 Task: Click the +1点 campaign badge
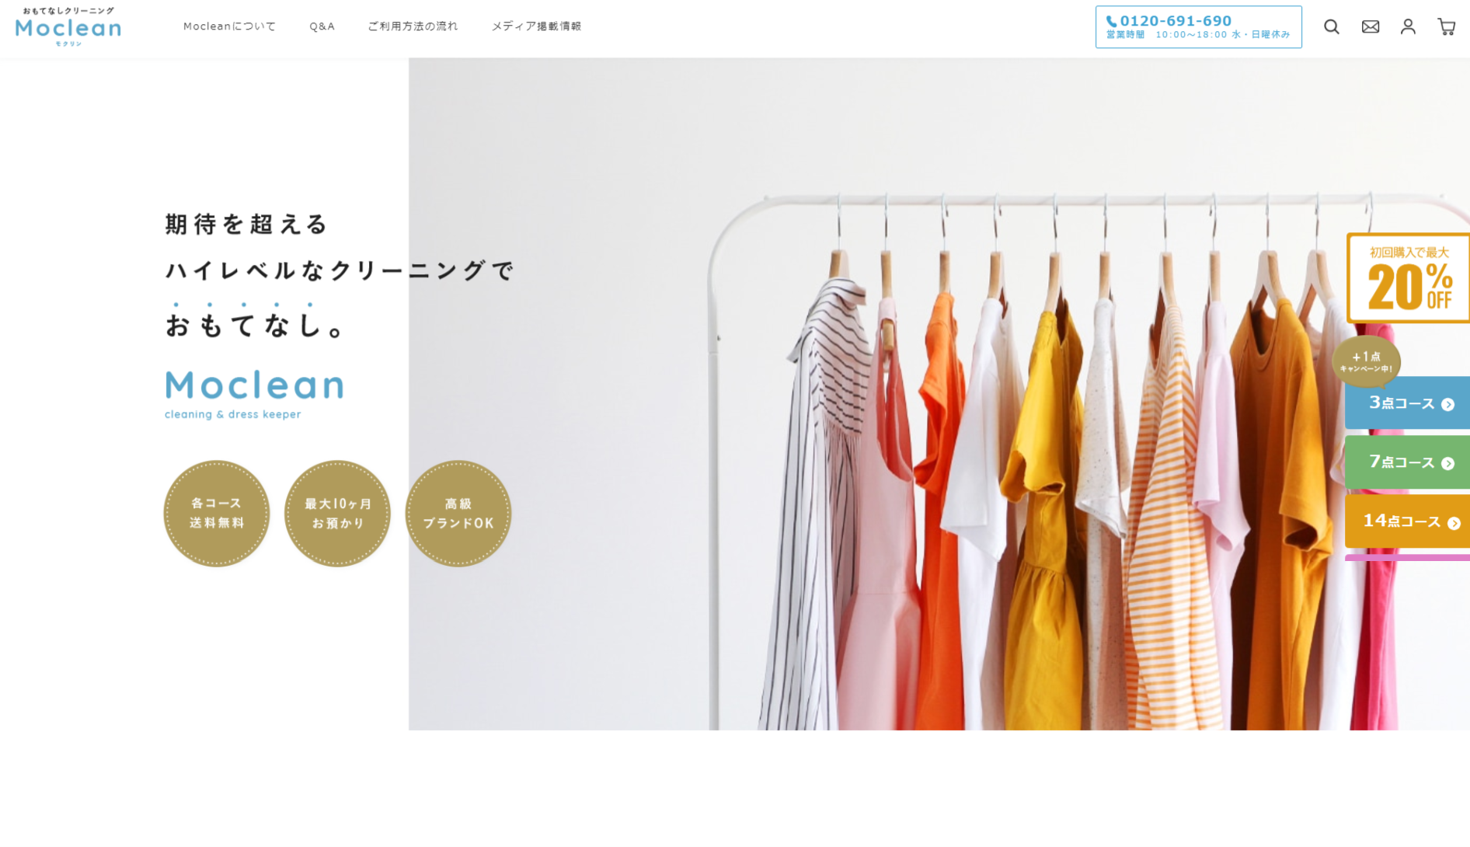1366,362
